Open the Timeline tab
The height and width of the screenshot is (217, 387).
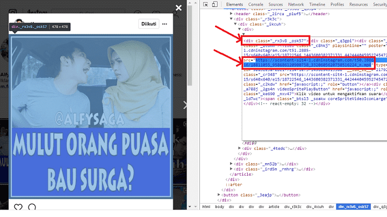[317, 4]
